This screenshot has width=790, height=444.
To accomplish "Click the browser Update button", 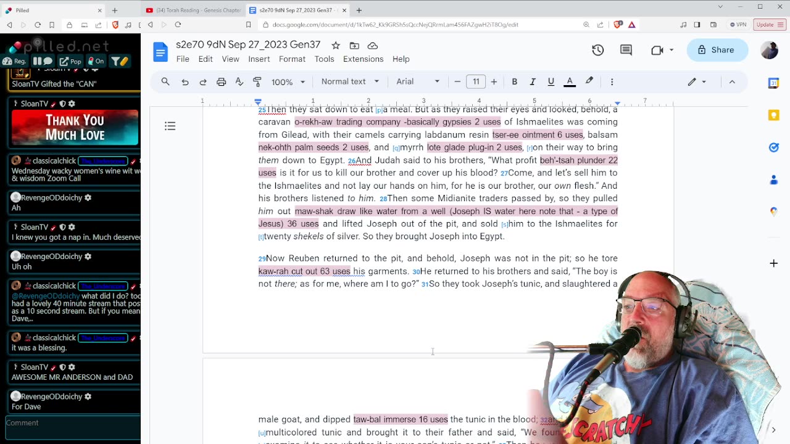I will coord(769,25).
